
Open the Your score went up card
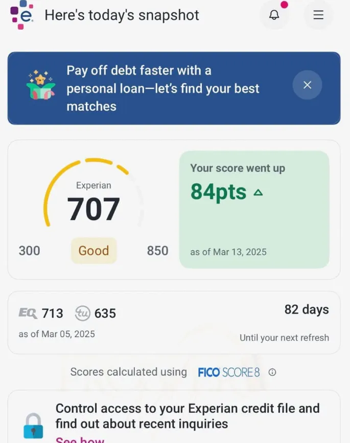click(254, 209)
